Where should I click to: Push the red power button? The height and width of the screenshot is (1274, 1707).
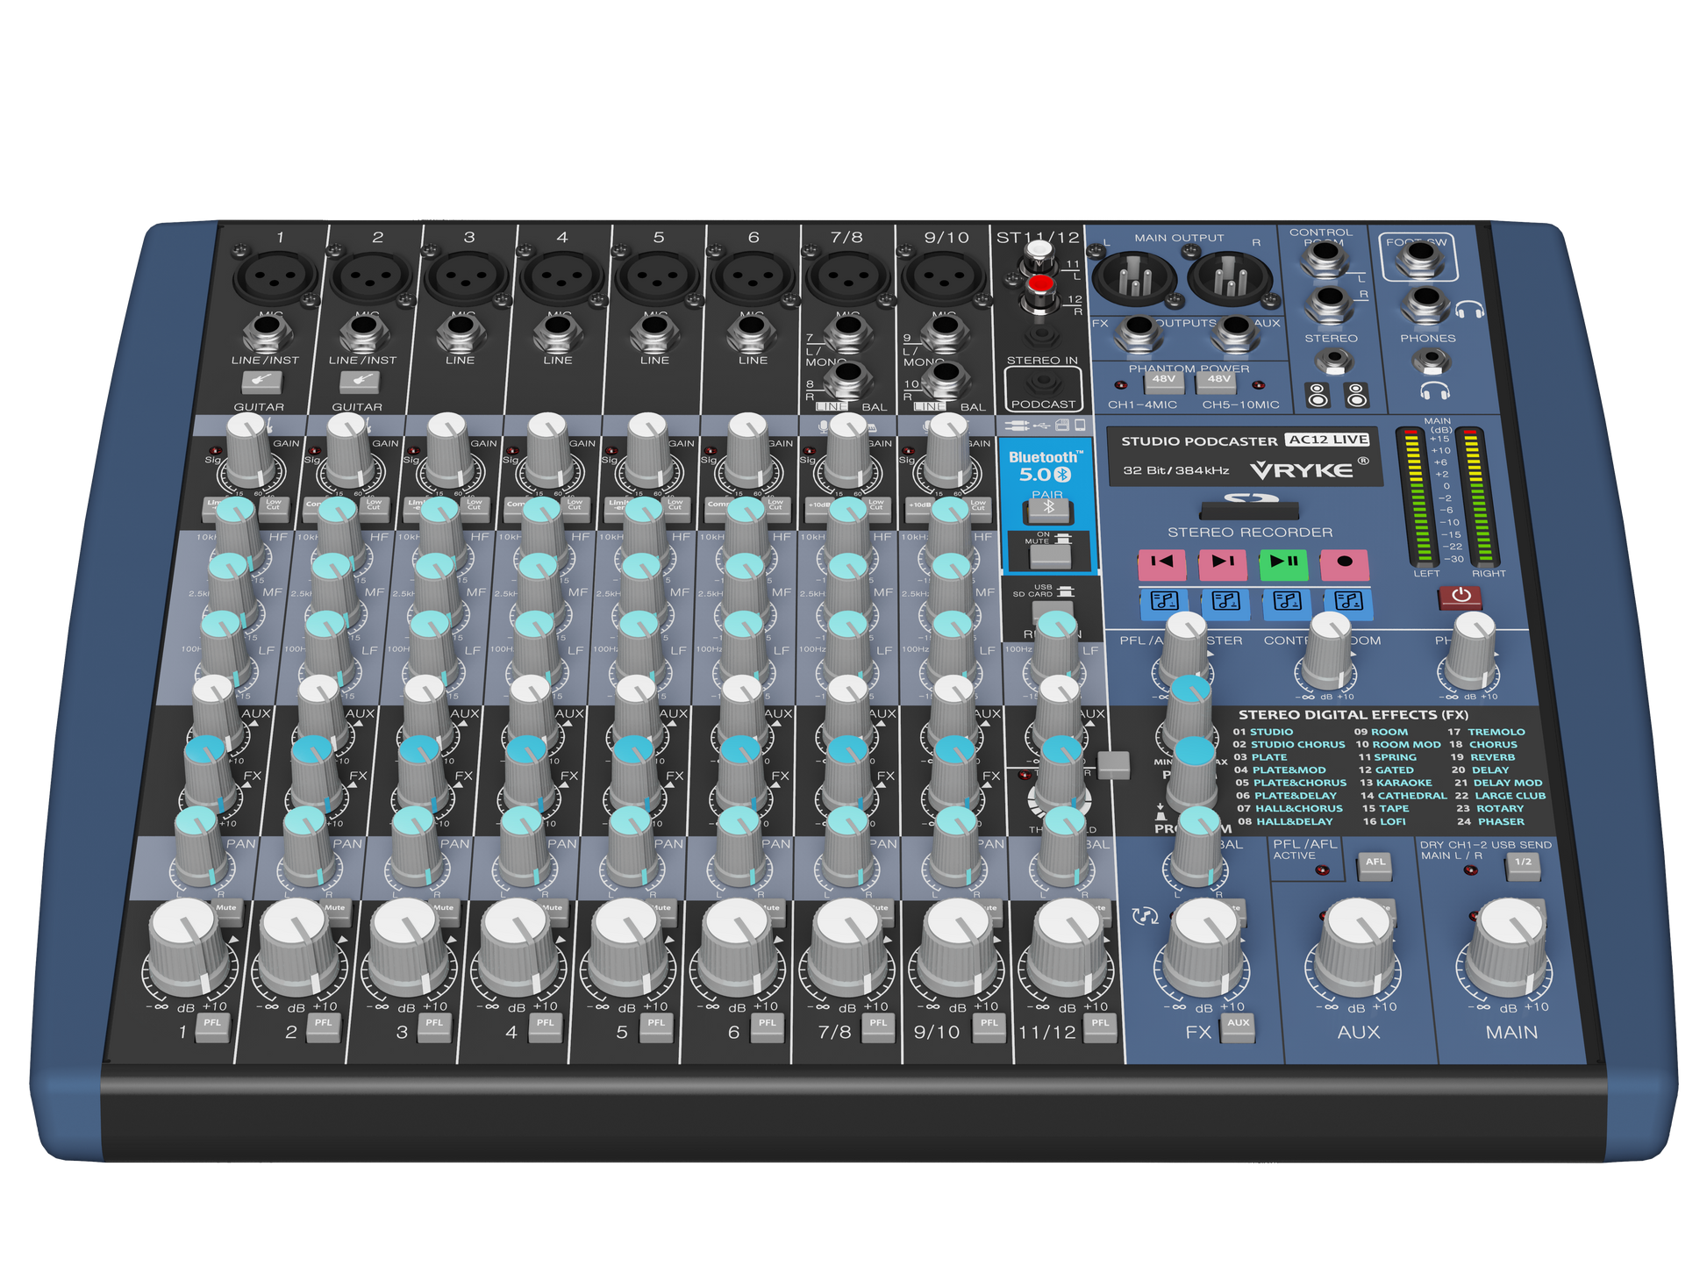click(x=1461, y=597)
